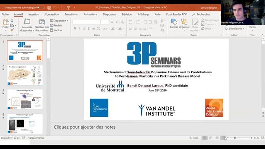Screen dimensions: 265x149
Task: Open the font size combo box
Action: (105, 22)
